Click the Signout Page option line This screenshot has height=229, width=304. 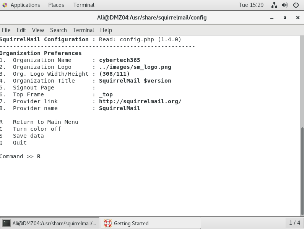pyautogui.click(x=47, y=88)
